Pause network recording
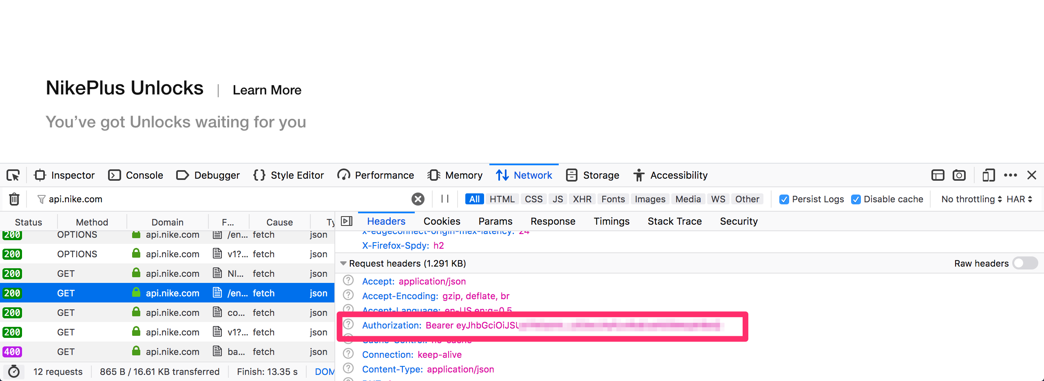This screenshot has width=1044, height=381. (x=445, y=199)
